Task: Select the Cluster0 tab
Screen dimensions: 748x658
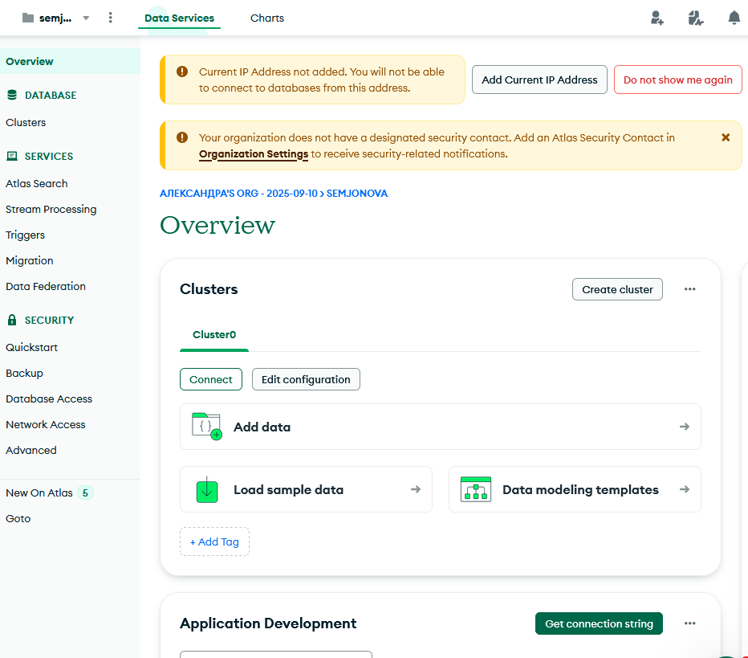Action: coord(214,334)
